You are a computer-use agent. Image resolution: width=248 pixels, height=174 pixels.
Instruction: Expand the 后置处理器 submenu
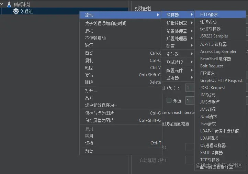[x=178, y=39]
